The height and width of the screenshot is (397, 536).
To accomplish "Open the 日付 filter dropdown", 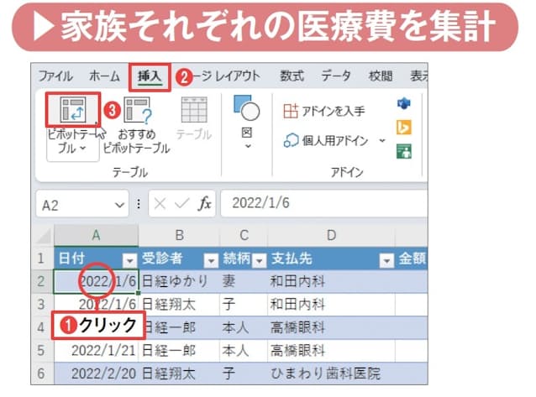I will (x=129, y=261).
